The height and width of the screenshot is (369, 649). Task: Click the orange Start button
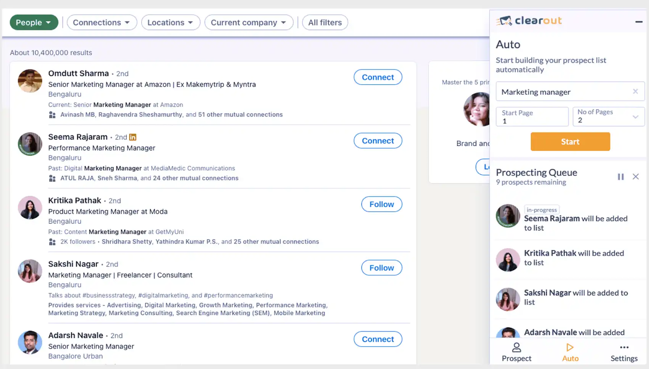coord(570,142)
